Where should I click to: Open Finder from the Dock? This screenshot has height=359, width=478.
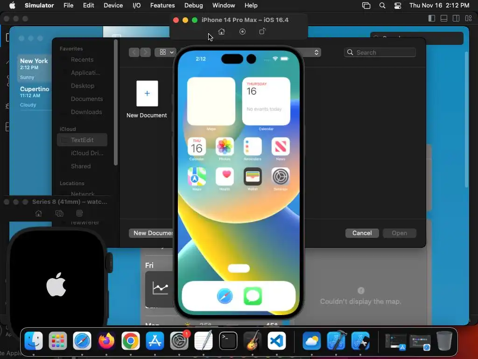pos(34,341)
